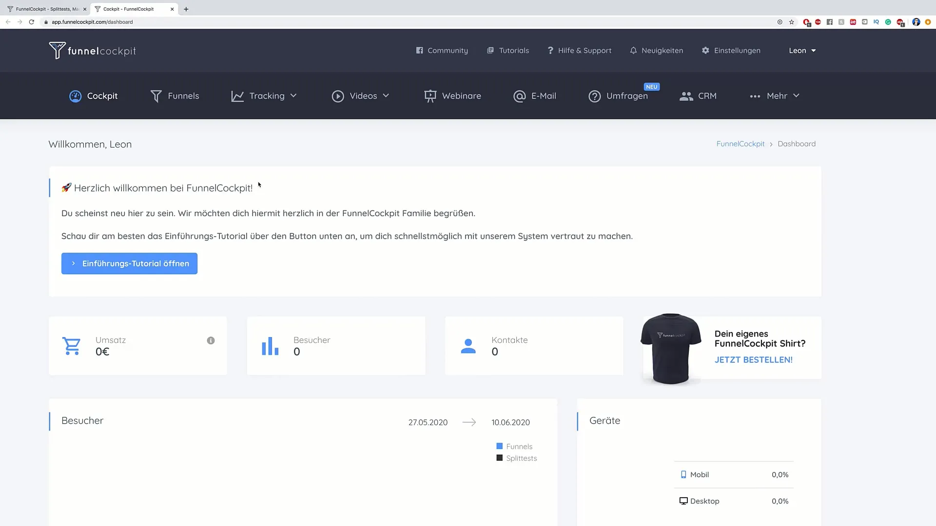The width and height of the screenshot is (936, 526).
Task: Open the Videos menu
Action: 360,96
